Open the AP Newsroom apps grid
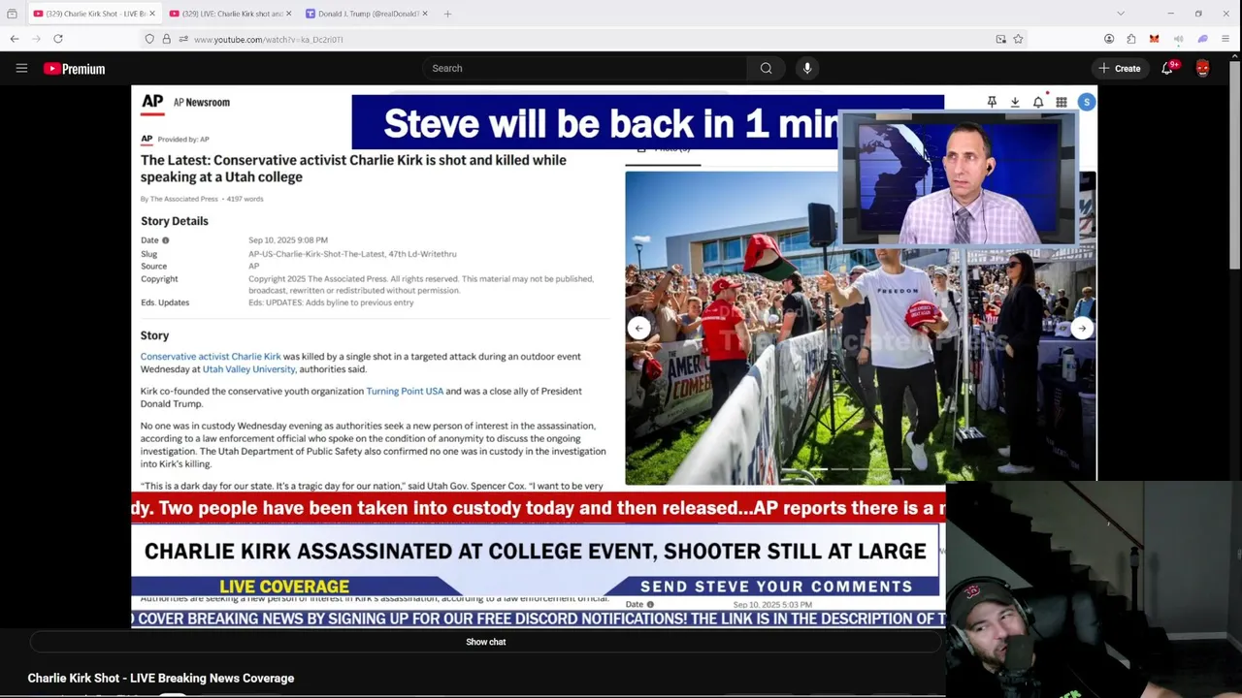 point(1062,102)
